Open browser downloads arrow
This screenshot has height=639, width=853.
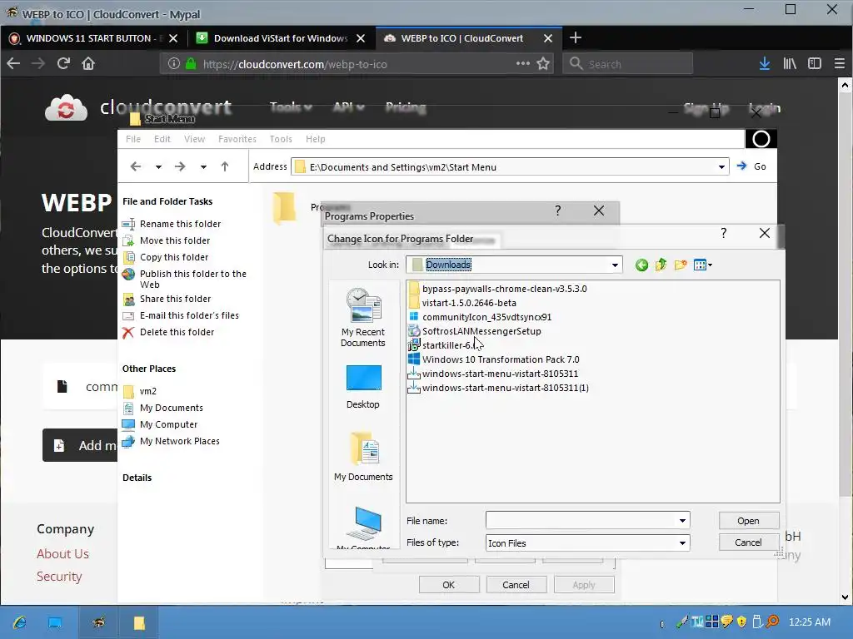coord(765,63)
